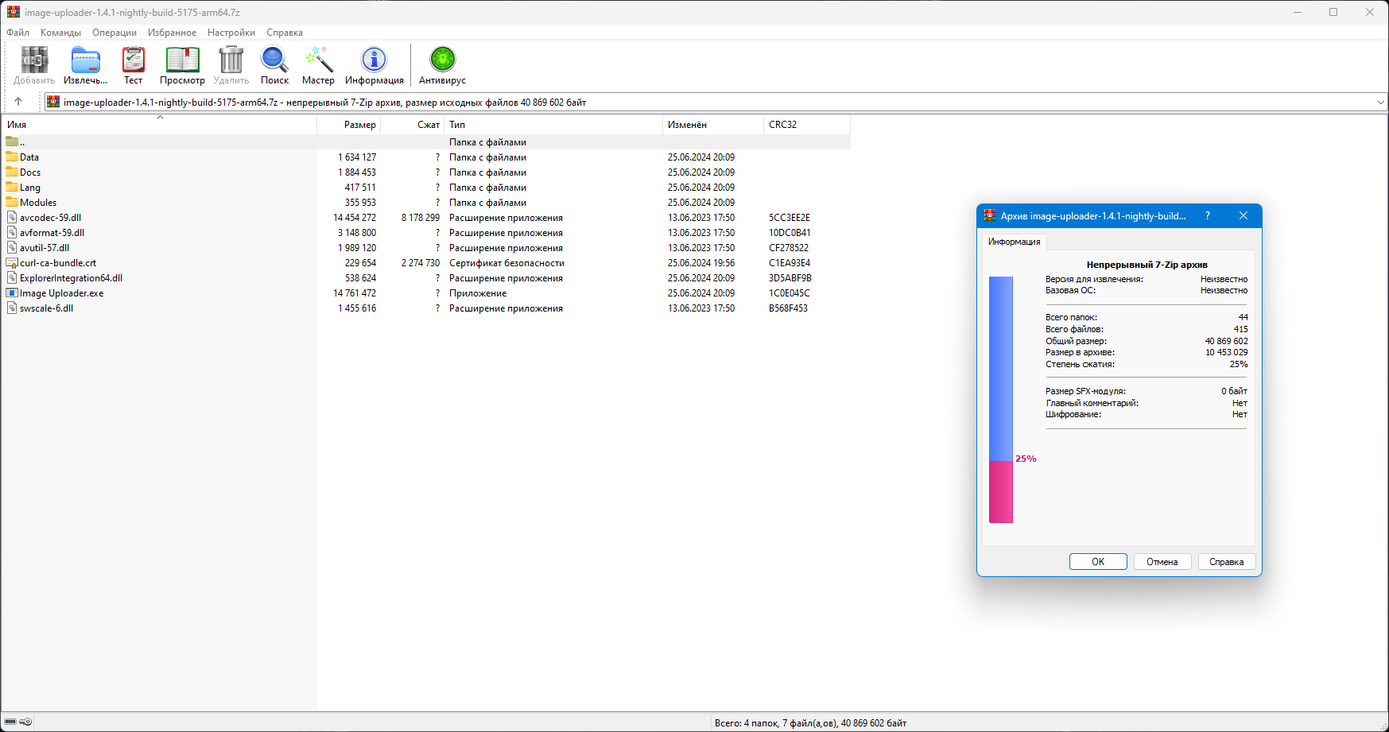
Task: Open the Операции menu
Action: [x=114, y=33]
